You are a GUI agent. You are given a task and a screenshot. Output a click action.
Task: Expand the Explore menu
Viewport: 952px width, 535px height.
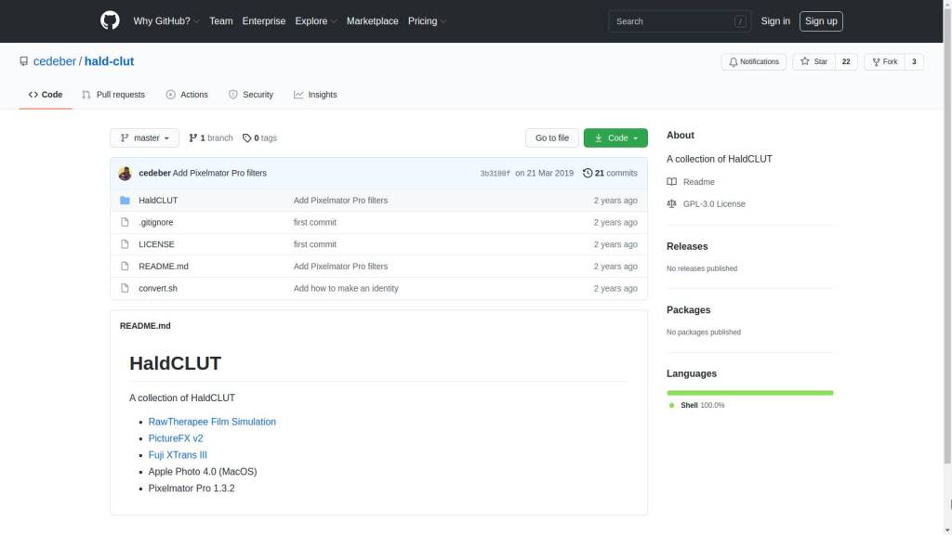(316, 20)
